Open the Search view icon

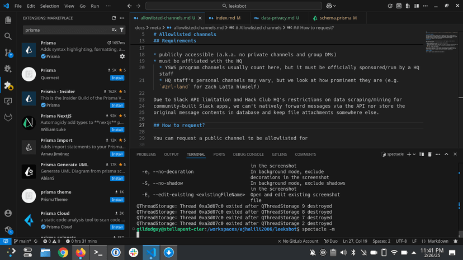[x=8, y=36]
